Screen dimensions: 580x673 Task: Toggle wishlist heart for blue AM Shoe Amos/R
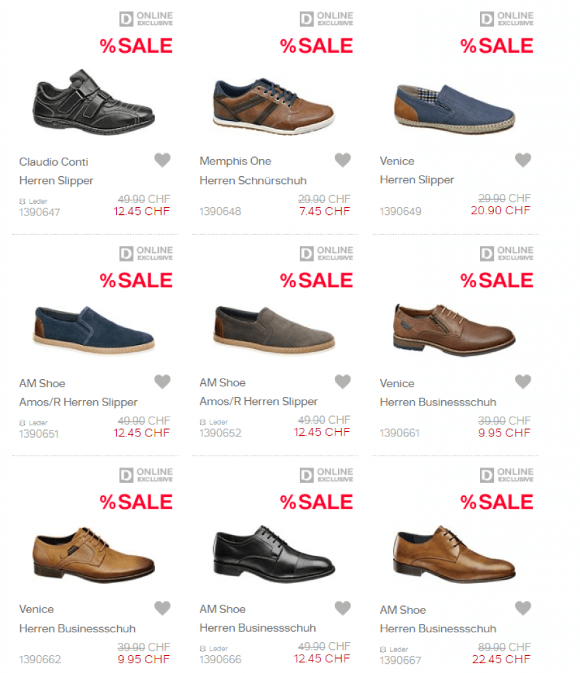point(162,381)
